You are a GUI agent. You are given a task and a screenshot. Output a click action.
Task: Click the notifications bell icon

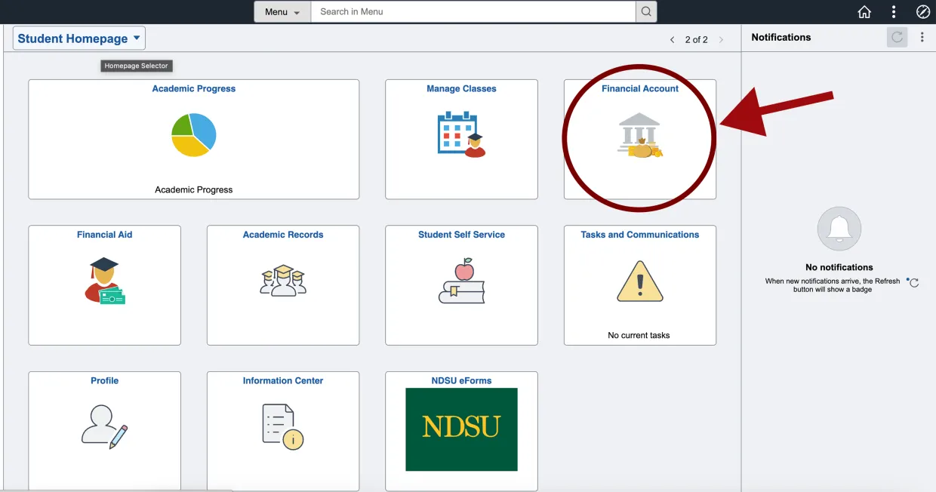839,229
